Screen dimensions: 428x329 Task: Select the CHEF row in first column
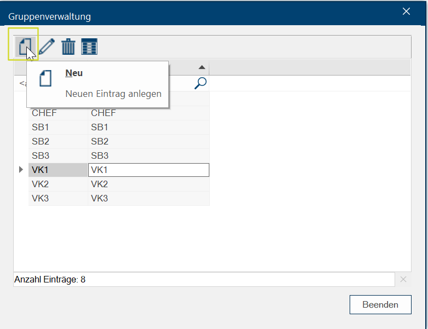pos(44,113)
